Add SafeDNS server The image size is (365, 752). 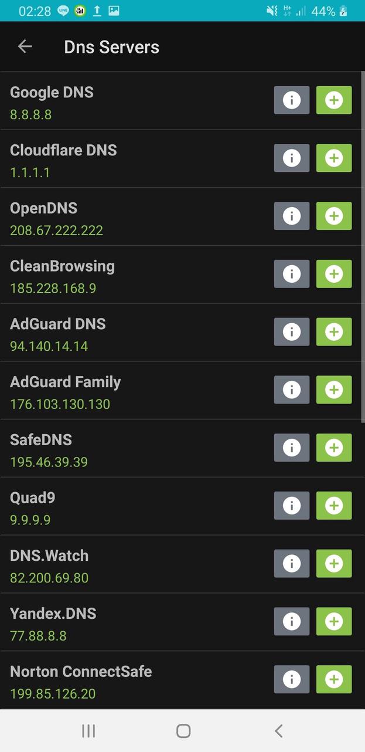[334, 448]
